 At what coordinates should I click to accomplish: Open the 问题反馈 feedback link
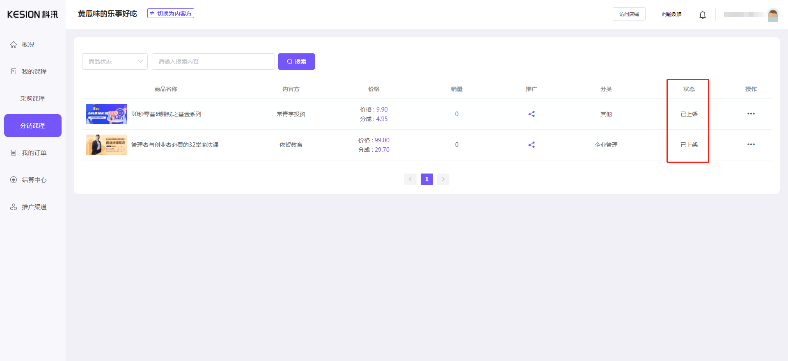click(671, 14)
